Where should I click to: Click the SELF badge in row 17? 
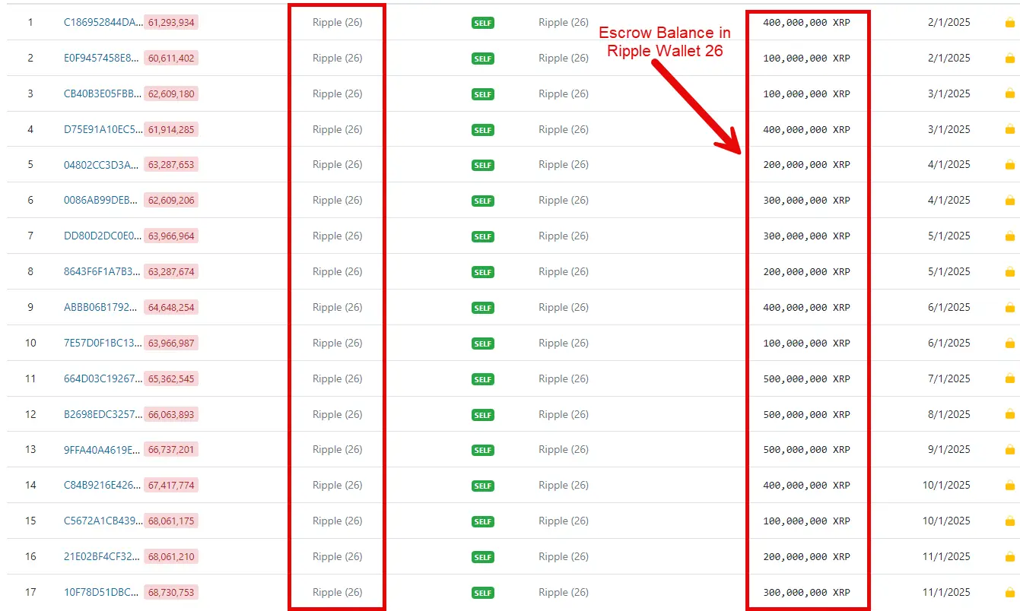pos(483,593)
